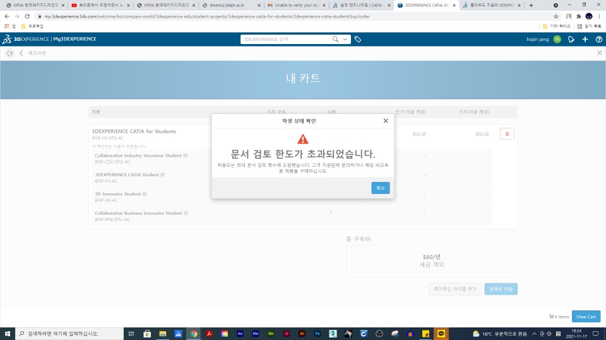Click the notifications tag icon in header

tap(571, 39)
